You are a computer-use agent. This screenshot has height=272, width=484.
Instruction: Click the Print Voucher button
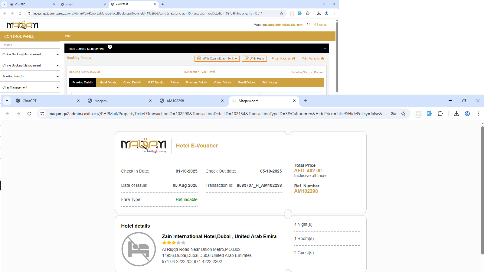point(313,59)
